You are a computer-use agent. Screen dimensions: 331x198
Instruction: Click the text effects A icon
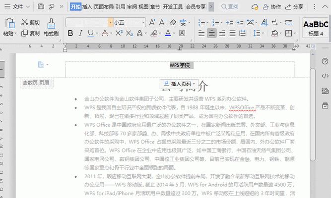[x=140, y=33]
